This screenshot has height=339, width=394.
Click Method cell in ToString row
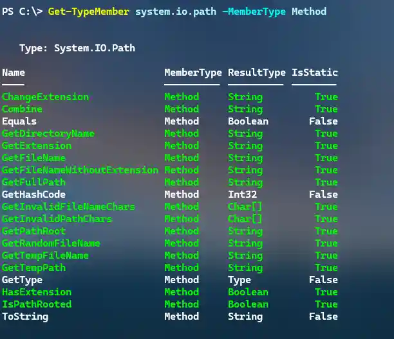182,317
